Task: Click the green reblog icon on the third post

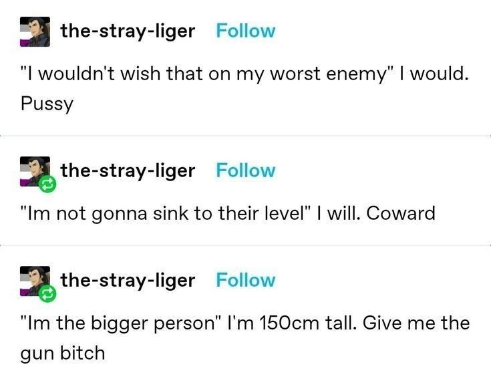Action: pos(47,294)
